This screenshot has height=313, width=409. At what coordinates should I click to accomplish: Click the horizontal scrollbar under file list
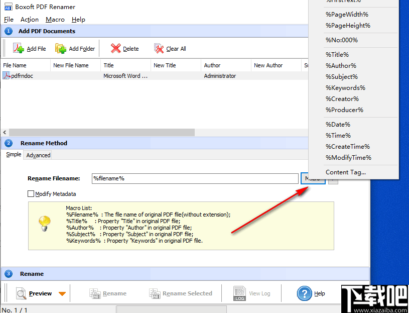click(x=100, y=132)
